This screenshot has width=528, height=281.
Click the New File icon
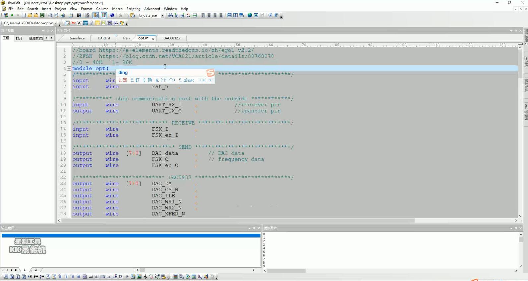[24, 15]
